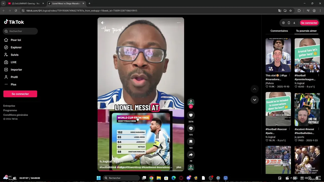Reload the page

[x=16, y=11]
